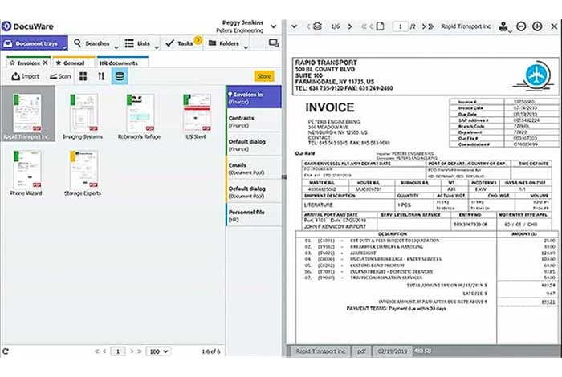Select the Robinson's Refuge document thumbnail
The image size is (562, 377).
(x=140, y=116)
